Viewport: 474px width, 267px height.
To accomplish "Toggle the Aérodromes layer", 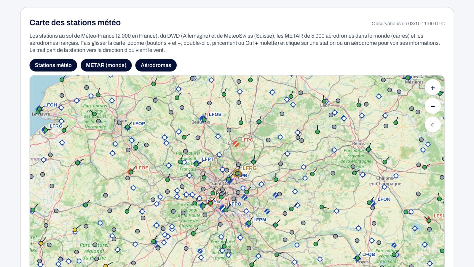I will [x=156, y=65].
